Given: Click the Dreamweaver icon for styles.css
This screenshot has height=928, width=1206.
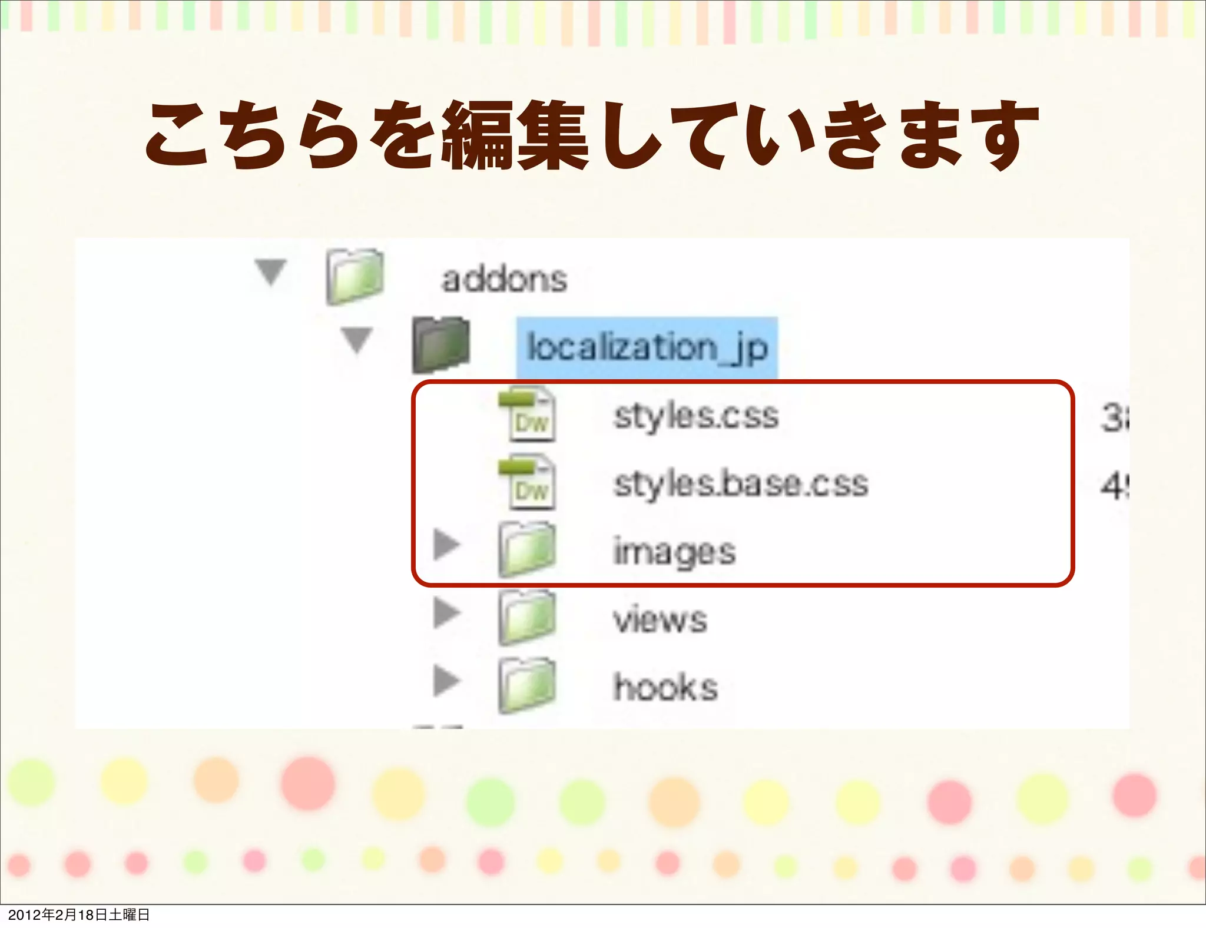Looking at the screenshot, I should [526, 415].
